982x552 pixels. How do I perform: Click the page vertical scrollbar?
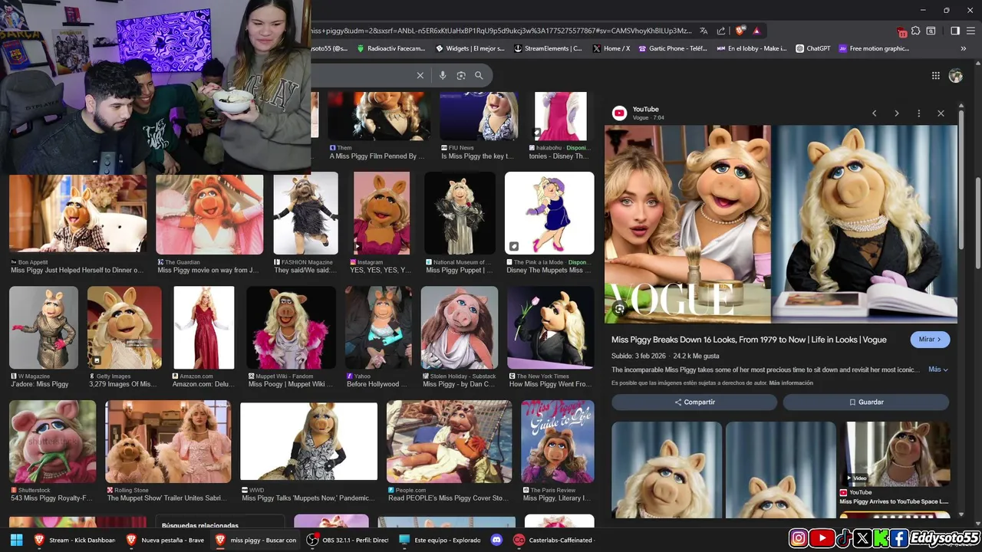click(x=977, y=222)
